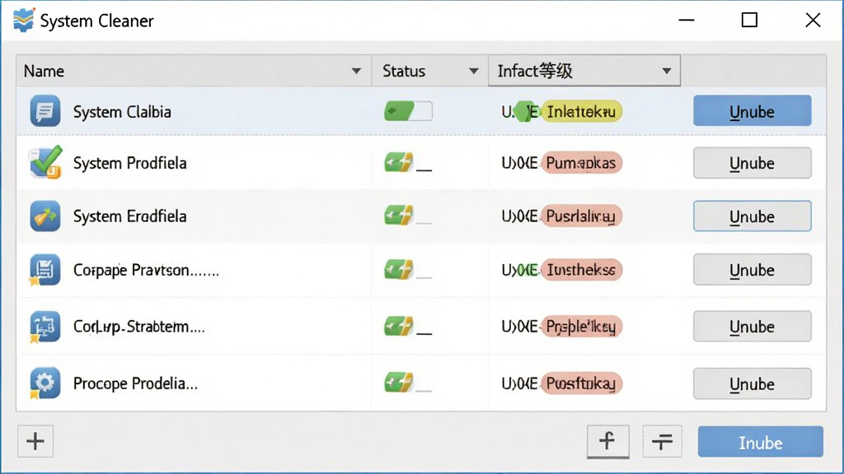Click the Corpape Pravtson starred document icon
This screenshot has width=844, height=474.
tap(45, 270)
